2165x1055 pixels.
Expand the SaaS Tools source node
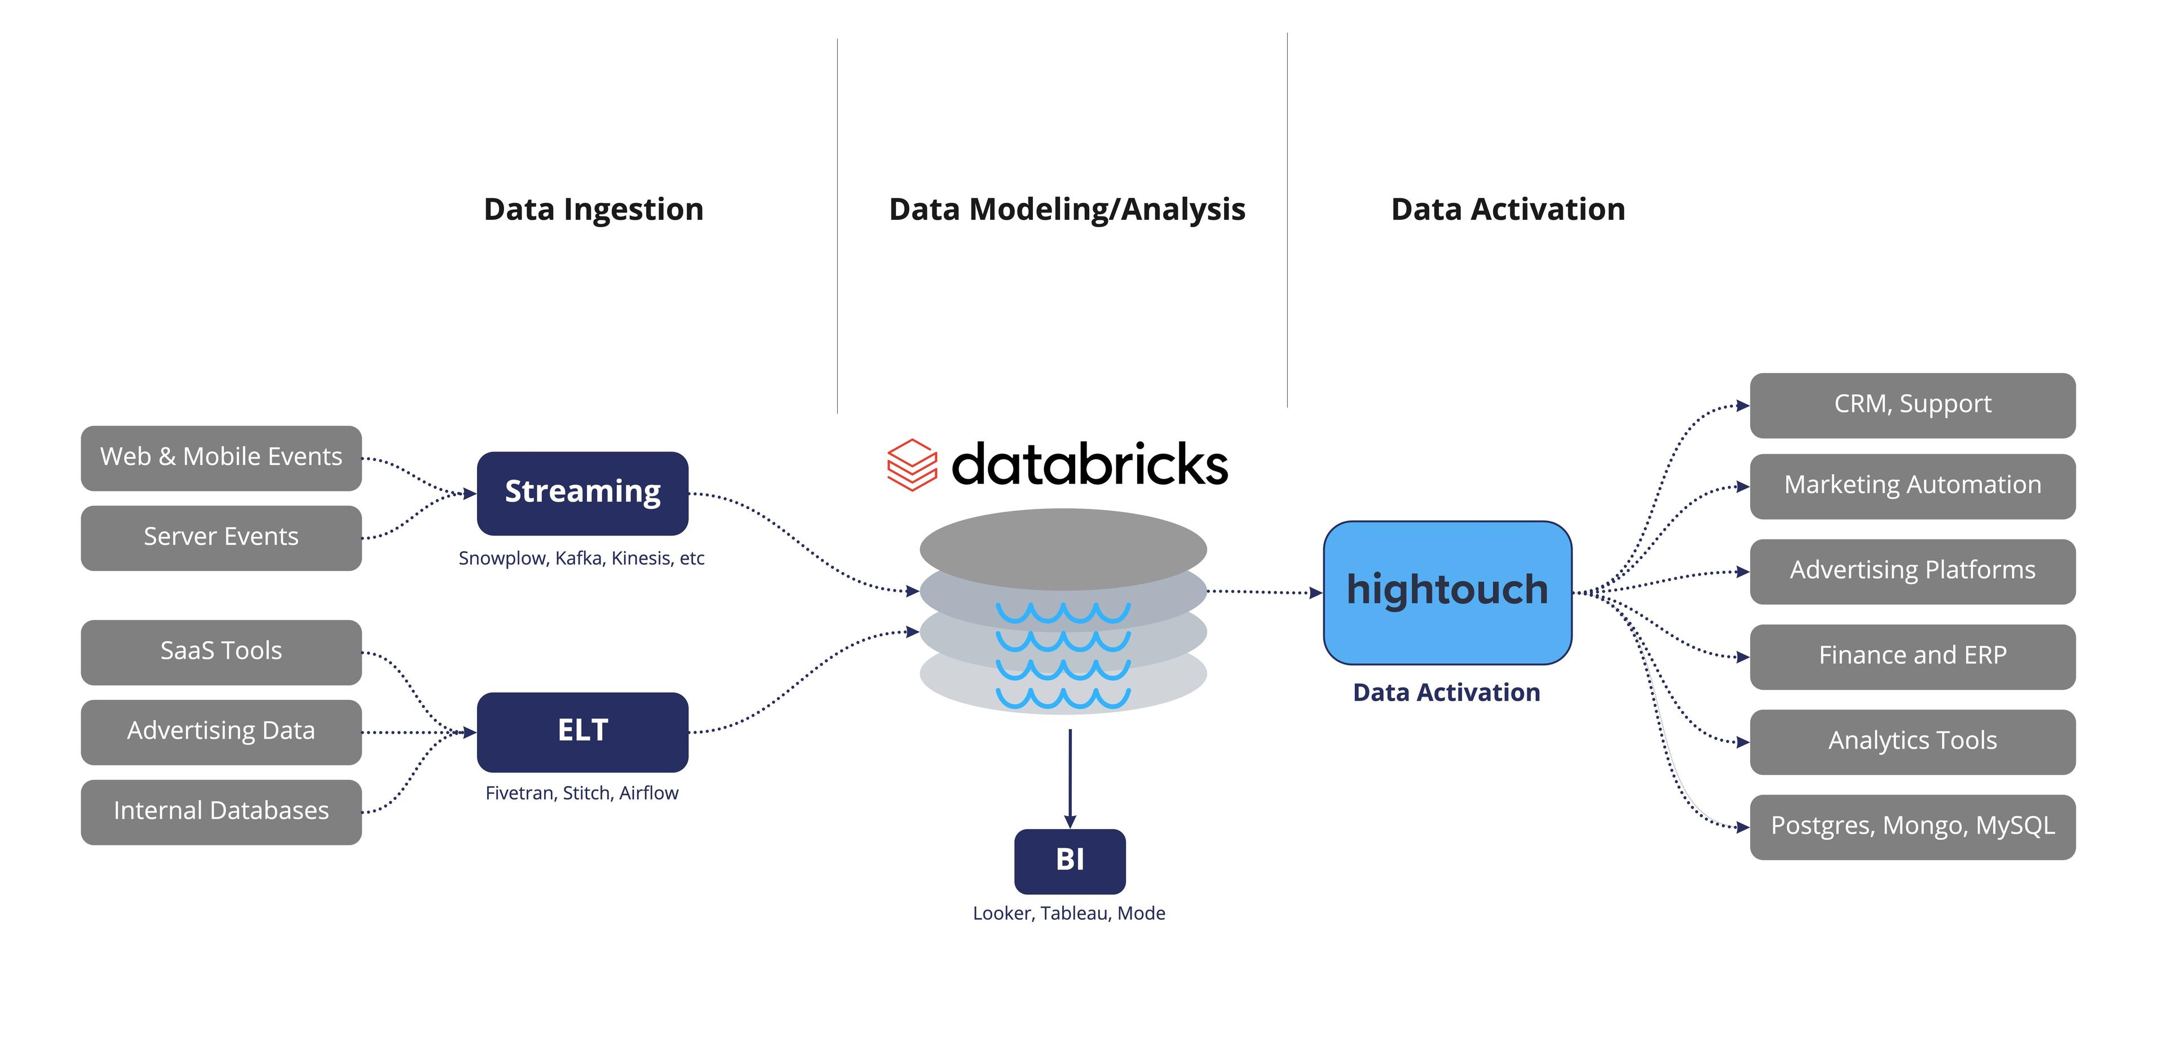214,649
